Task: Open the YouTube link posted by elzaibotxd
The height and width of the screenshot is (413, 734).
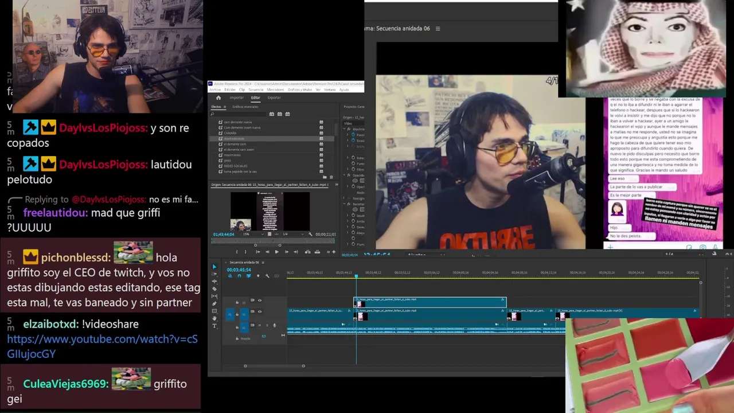Action: [102, 346]
